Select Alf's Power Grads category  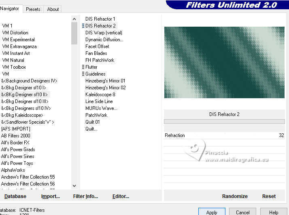[18, 150]
